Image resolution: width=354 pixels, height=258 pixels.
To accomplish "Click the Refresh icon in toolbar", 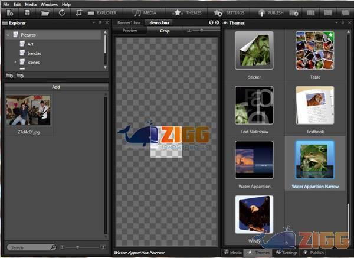I will coord(62,12).
